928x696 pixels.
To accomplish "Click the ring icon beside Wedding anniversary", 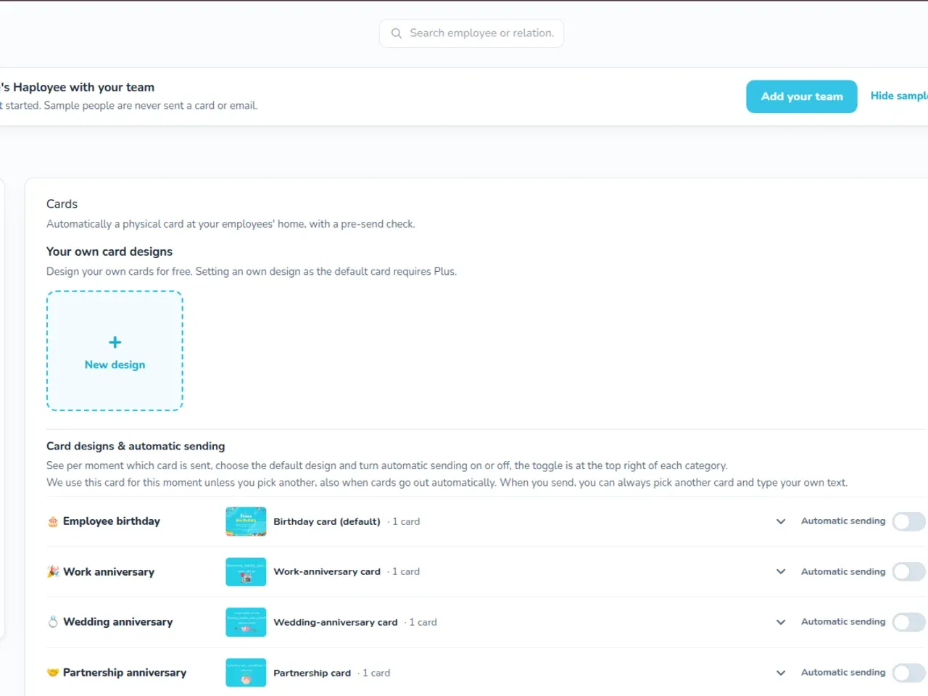I will 53,622.
